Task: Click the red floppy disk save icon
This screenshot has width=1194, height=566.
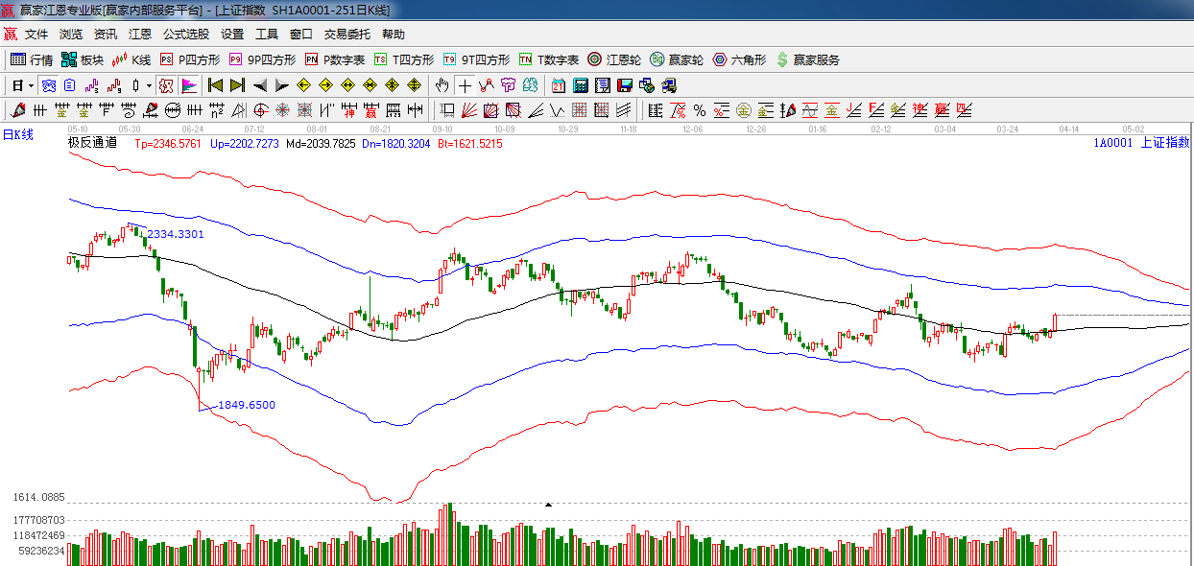Action: click(625, 85)
